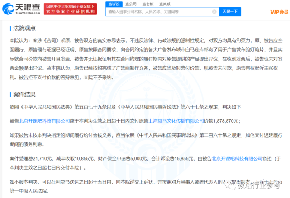Open 北京开课吧科技有限公司 link in the litigation fee line

pyautogui.click(x=237, y=158)
